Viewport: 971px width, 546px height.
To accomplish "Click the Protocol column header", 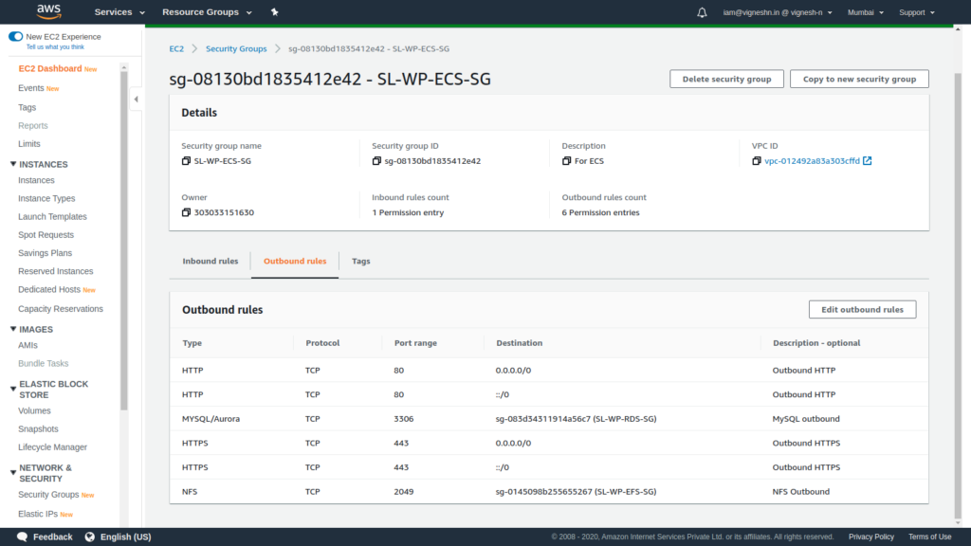I will click(x=322, y=343).
